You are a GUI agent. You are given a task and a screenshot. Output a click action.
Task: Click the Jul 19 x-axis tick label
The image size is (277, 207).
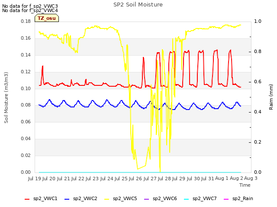point(35,179)
